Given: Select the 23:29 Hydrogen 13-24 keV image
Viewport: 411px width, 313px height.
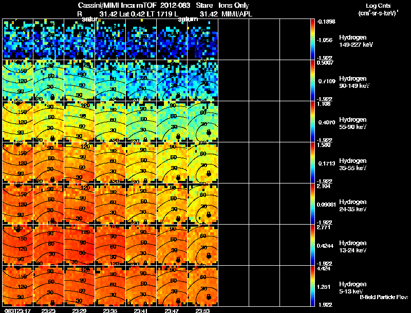Looking at the screenshot, I should click(x=80, y=245).
